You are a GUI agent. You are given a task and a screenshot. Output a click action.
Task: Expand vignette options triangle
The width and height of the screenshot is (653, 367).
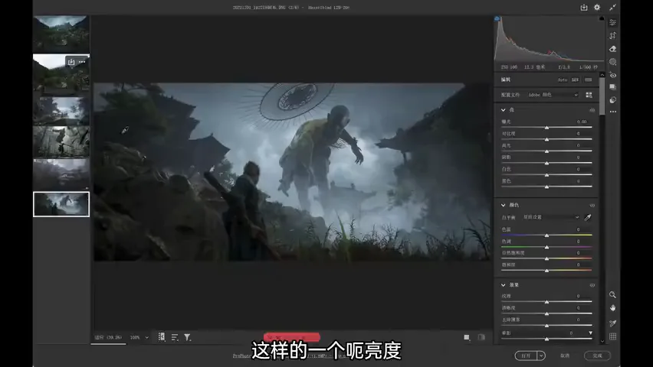click(590, 333)
